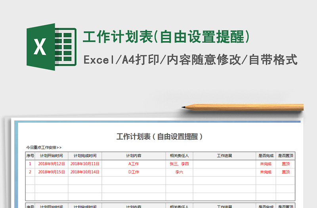Select the 工作进展 header in first table

click(224, 156)
